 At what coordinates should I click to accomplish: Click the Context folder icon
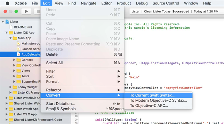(x=19, y=60)
